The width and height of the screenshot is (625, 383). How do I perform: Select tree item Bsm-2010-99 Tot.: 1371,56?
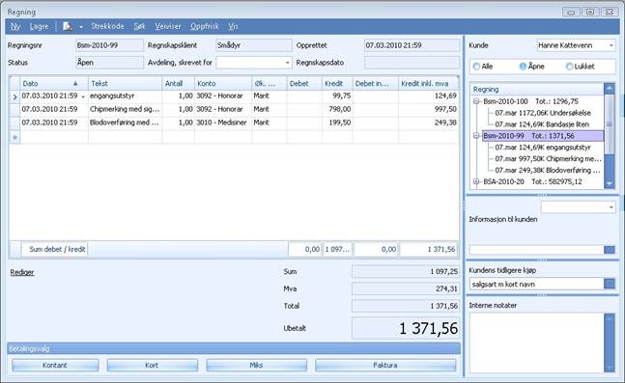click(x=543, y=136)
